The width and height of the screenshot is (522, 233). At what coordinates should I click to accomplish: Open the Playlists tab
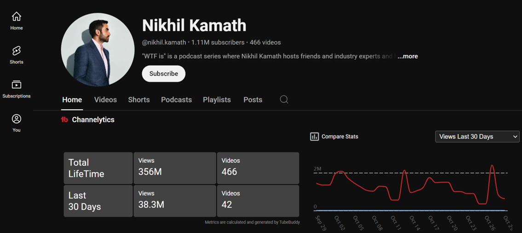[217, 100]
